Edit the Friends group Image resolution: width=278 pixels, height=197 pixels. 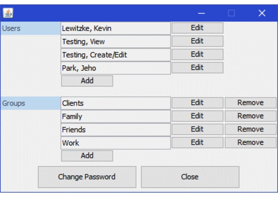click(x=197, y=129)
